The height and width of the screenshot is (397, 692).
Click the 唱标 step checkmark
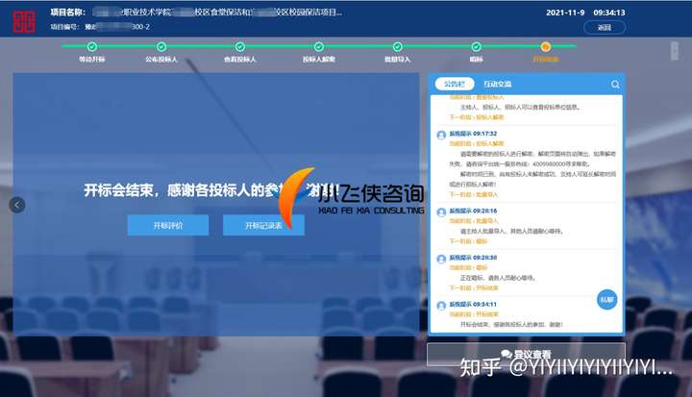click(476, 47)
